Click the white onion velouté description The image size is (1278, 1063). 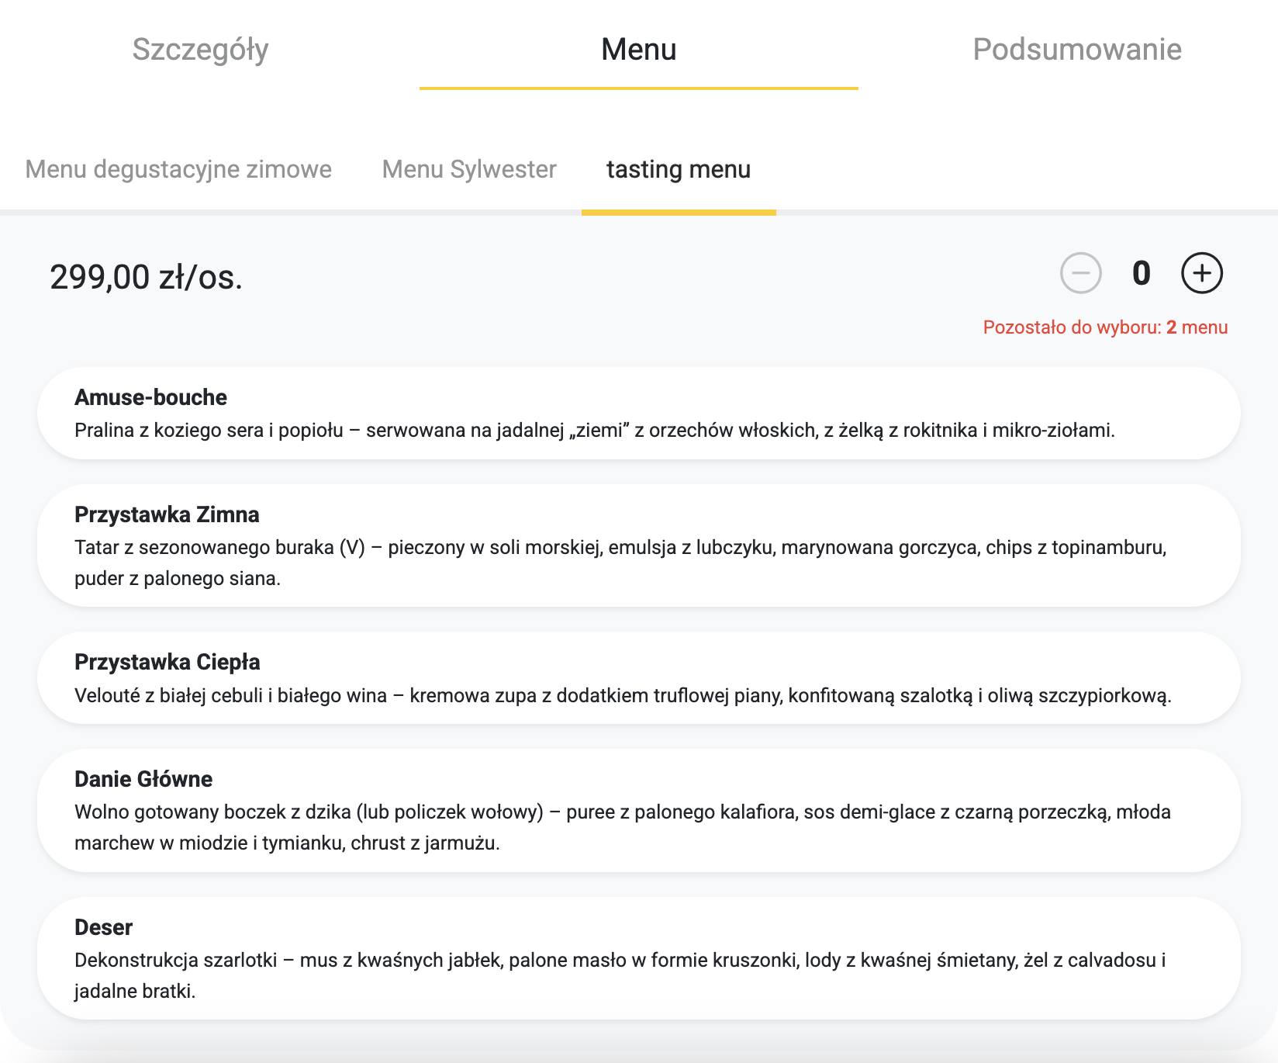click(x=622, y=695)
